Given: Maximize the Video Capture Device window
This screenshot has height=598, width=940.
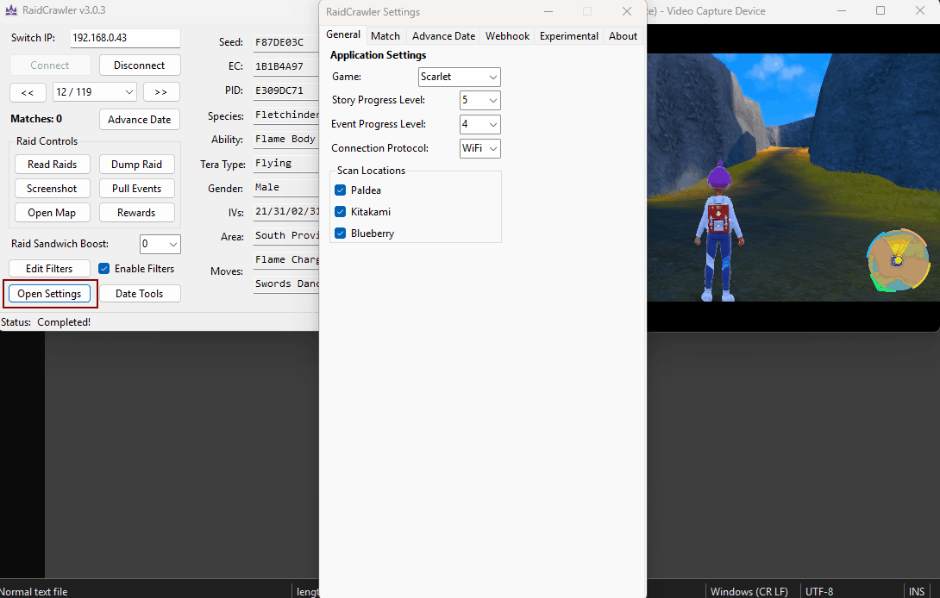Looking at the screenshot, I should tap(880, 11).
